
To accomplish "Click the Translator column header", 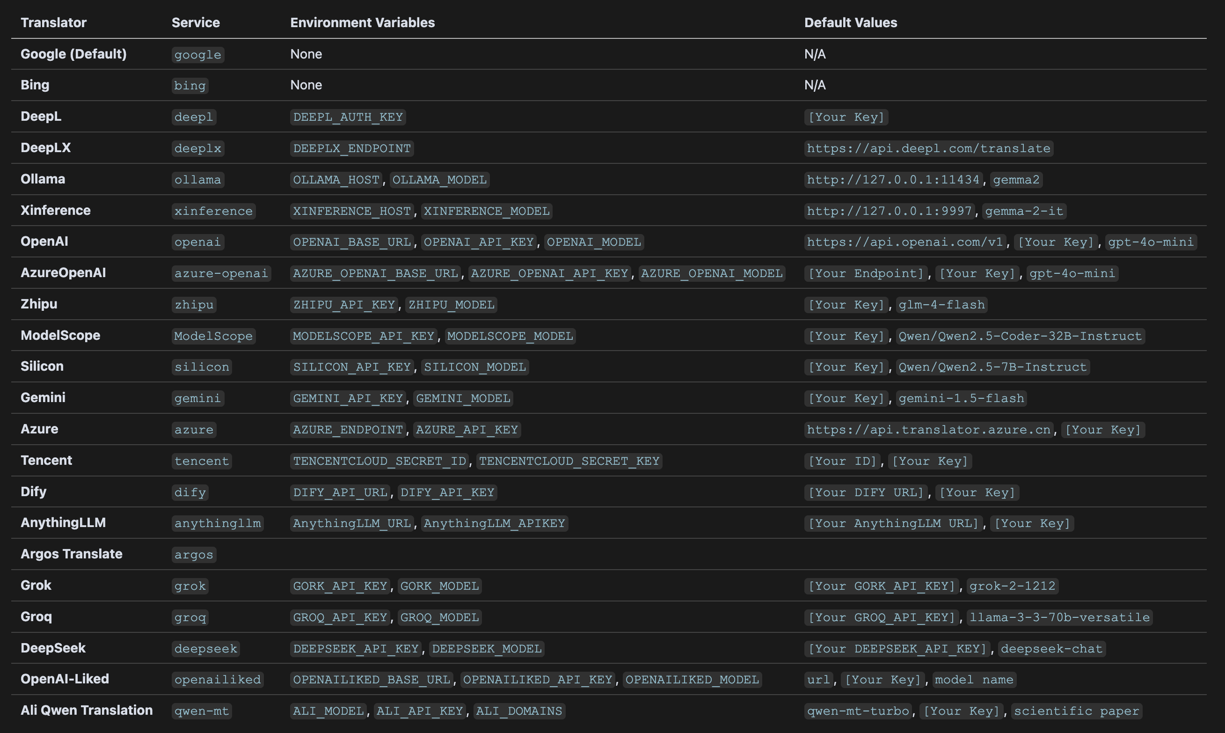I will 53,23.
